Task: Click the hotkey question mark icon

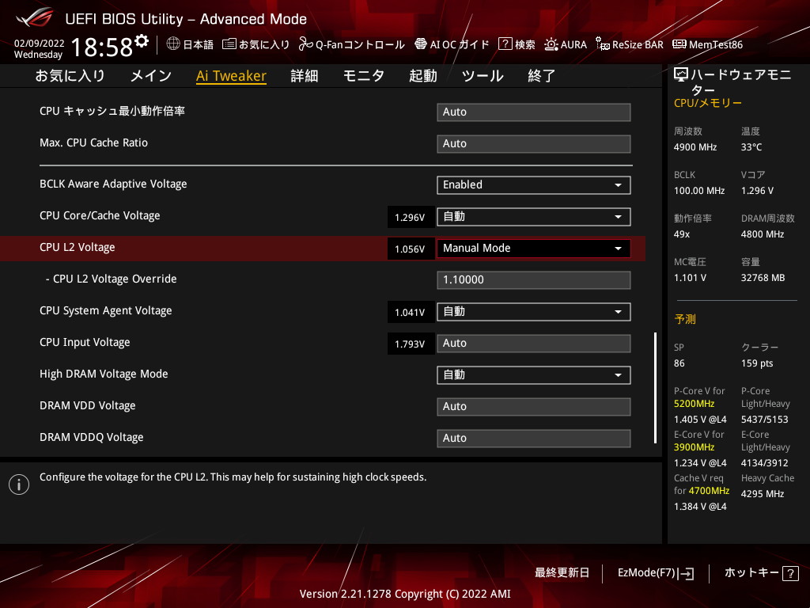Action: tap(790, 573)
